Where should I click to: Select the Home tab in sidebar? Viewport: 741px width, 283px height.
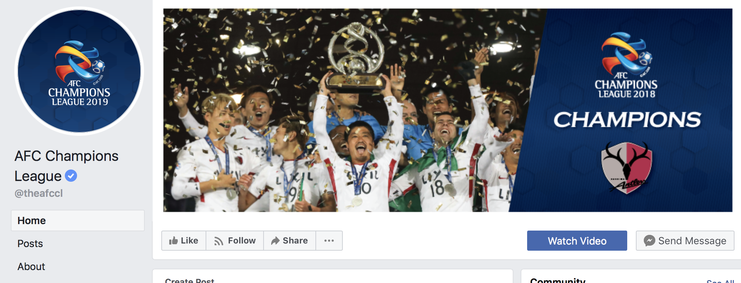78,221
